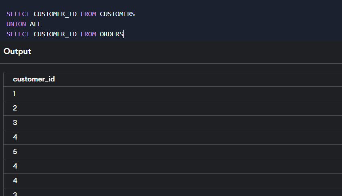The height and width of the screenshot is (196, 342).
Task: Select the first output row showing 4
Action: point(173,137)
